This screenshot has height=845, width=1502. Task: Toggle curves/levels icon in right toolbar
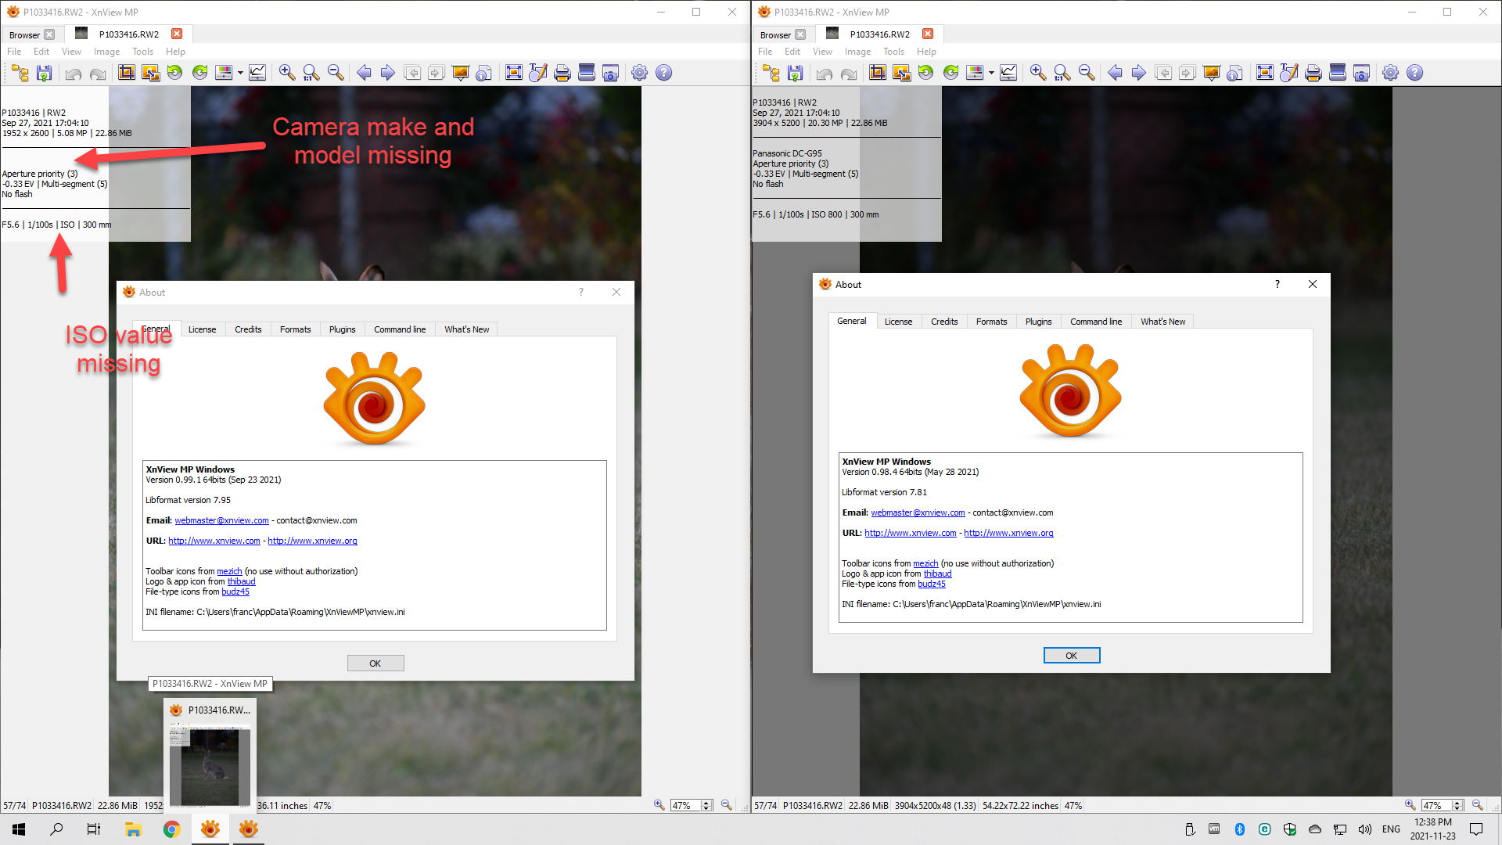[x=1008, y=73]
